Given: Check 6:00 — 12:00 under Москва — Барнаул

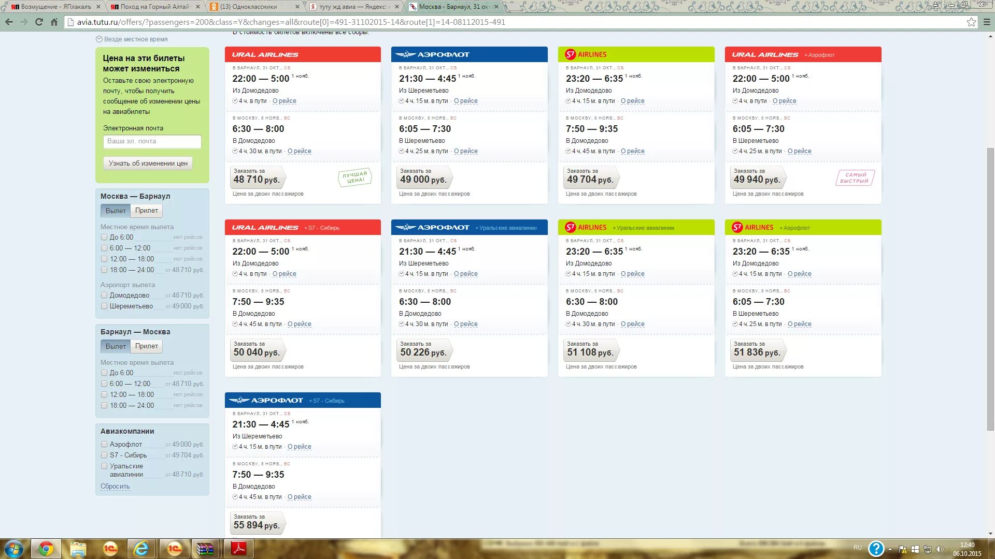Looking at the screenshot, I should click(x=104, y=248).
